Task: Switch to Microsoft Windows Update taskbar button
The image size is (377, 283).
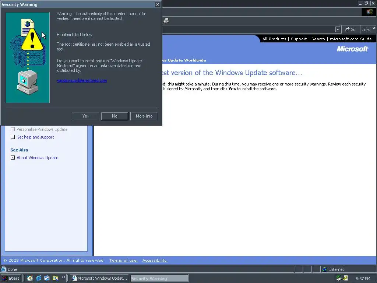Action: (x=99, y=278)
